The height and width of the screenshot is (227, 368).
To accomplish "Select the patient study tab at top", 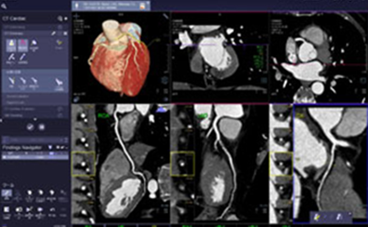I will [110, 5].
